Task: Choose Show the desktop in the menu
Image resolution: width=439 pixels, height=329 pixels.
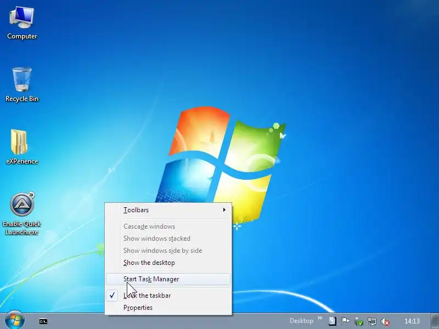Action: [x=168, y=263]
